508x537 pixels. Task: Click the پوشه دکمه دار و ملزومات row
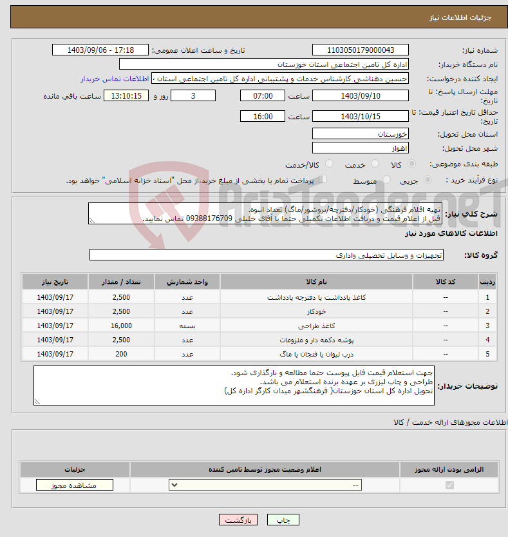pos(259,340)
